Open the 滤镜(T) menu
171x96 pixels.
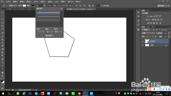click(x=50, y=2)
